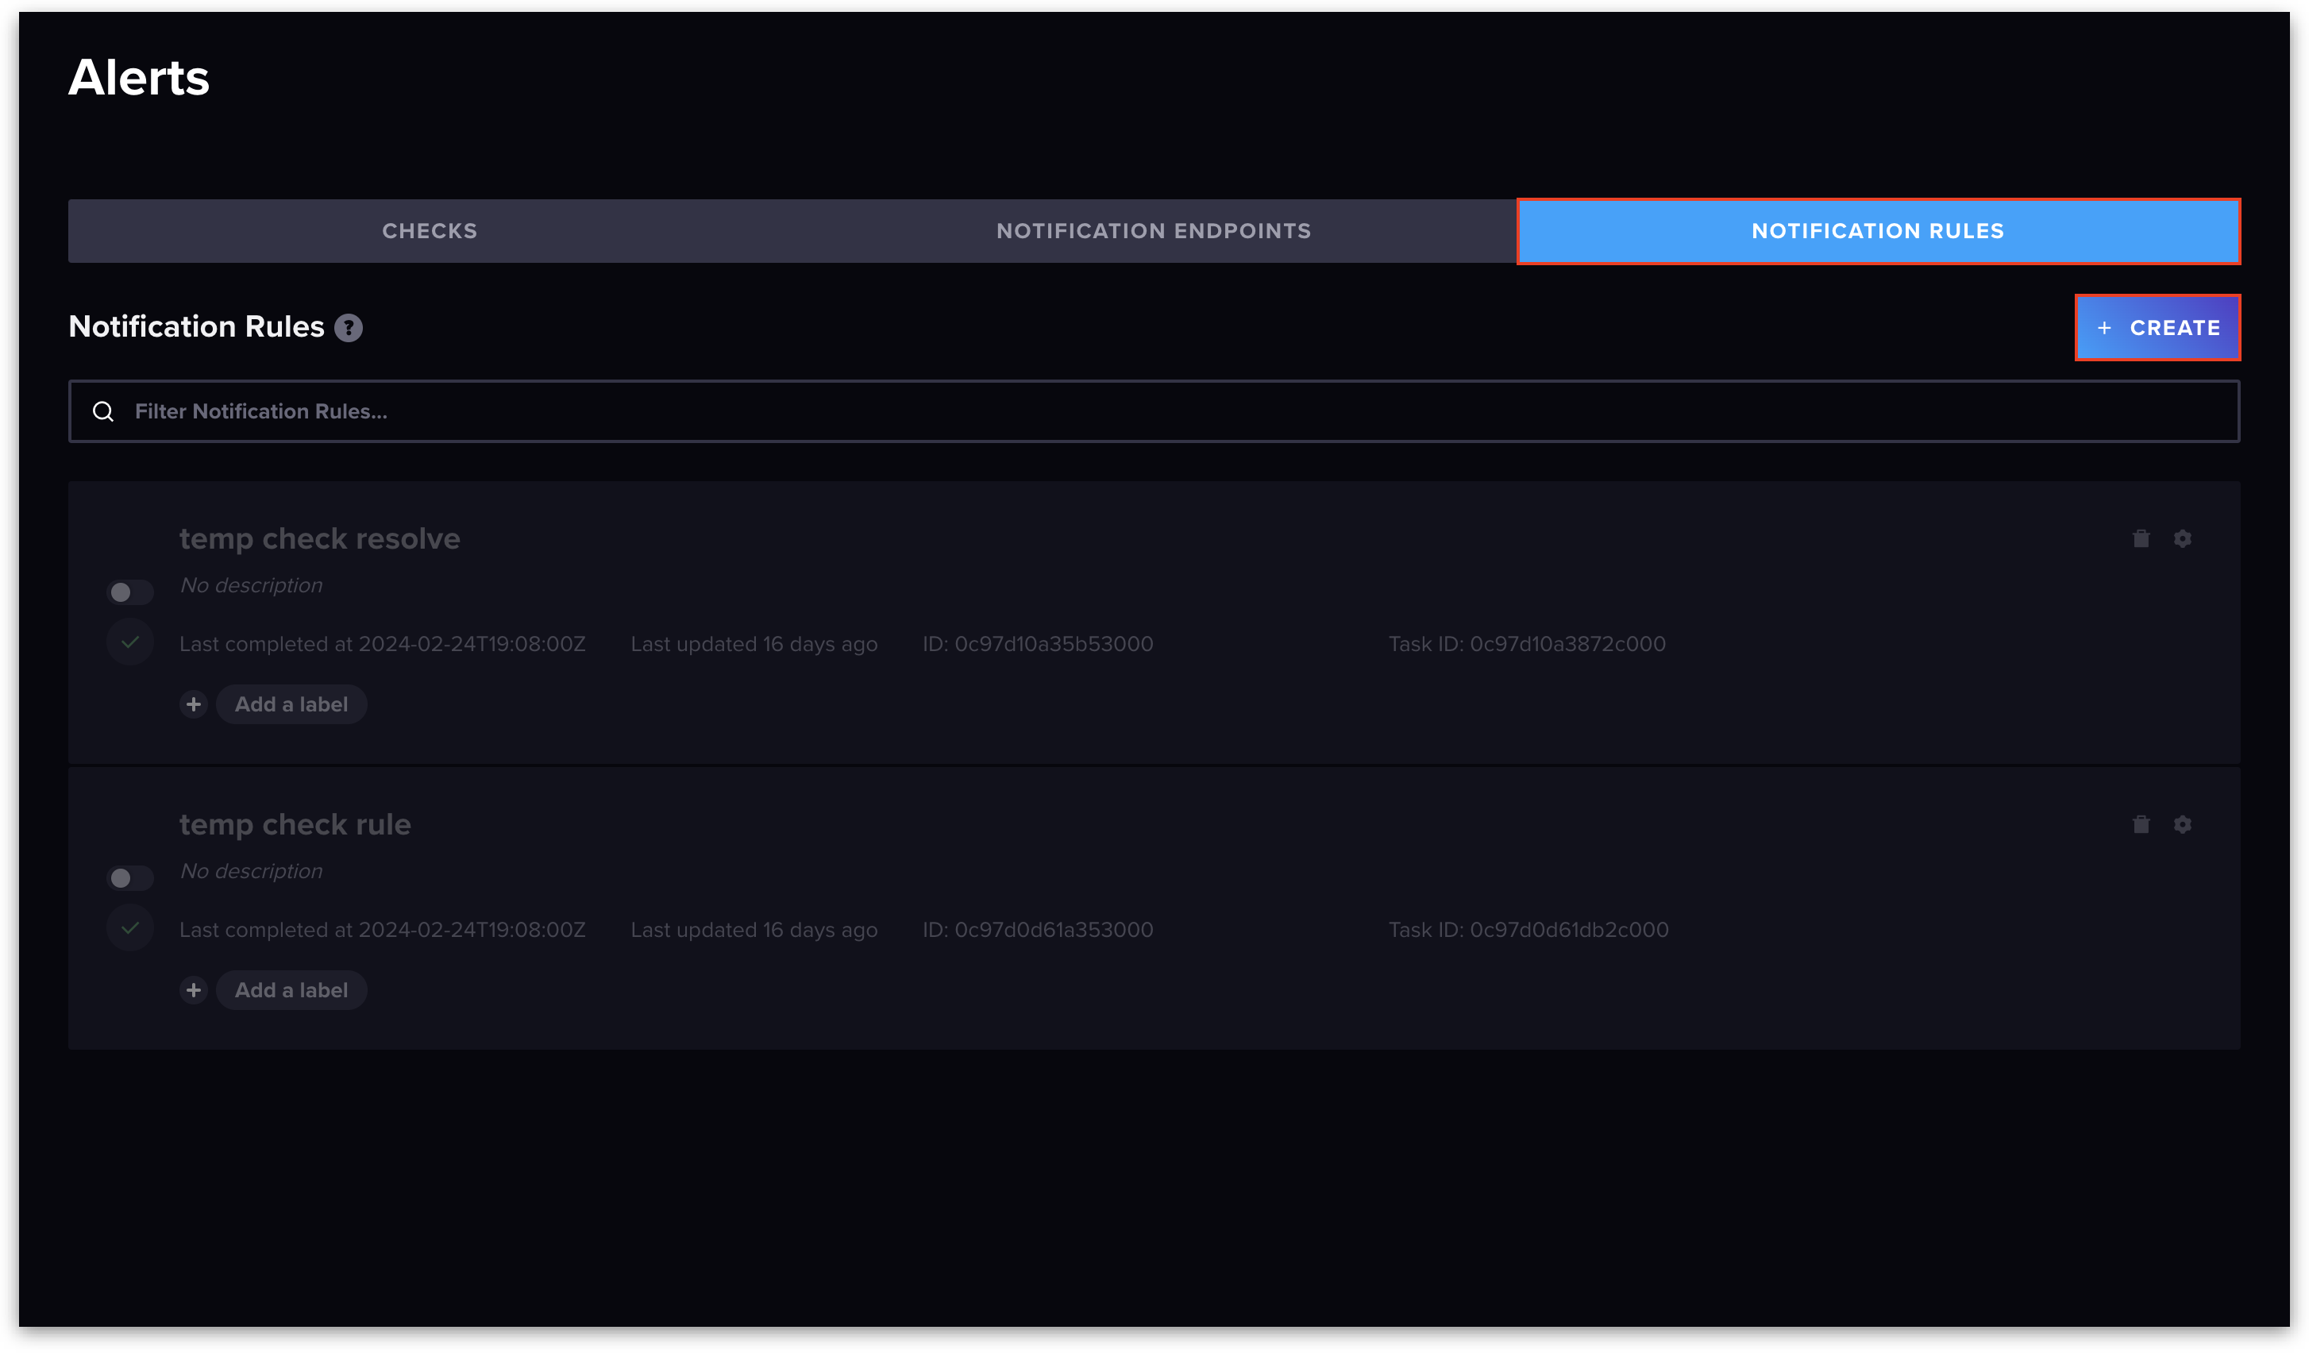Open settings gear for temp check rule
The height and width of the screenshot is (1353, 2309).
tap(2183, 824)
